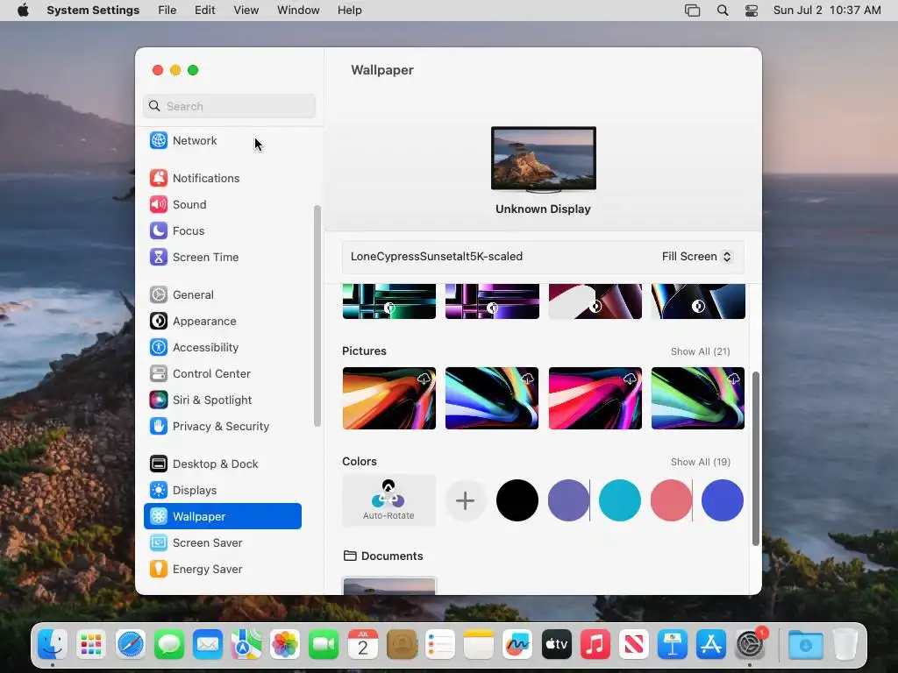898x673 pixels.
Task: Select Control Center in sidebar
Action: pyautogui.click(x=222, y=373)
